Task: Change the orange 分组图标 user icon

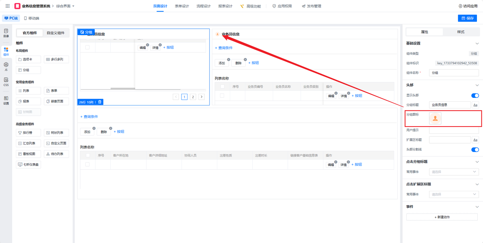Action: pyautogui.click(x=435, y=119)
